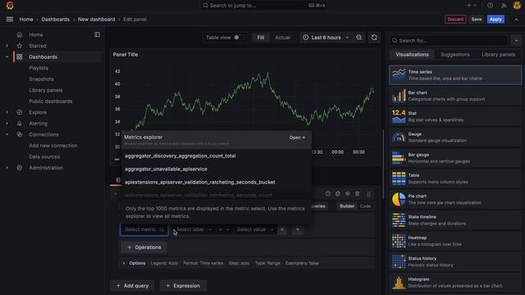The image size is (525, 295).
Task: Click the query help icon
Action: coord(328,193)
